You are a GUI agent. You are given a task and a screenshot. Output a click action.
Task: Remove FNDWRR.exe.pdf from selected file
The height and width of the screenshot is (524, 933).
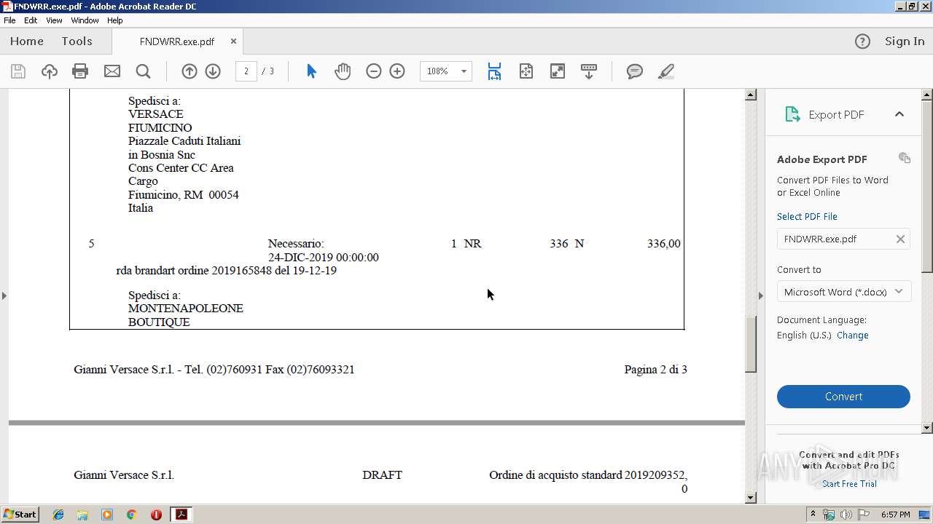coord(900,239)
